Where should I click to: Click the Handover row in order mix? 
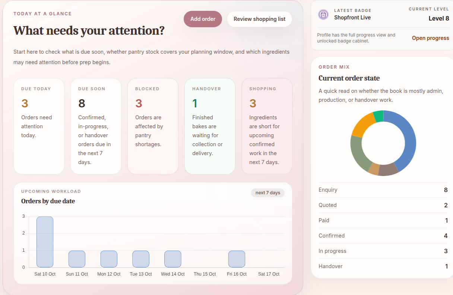[383, 266]
